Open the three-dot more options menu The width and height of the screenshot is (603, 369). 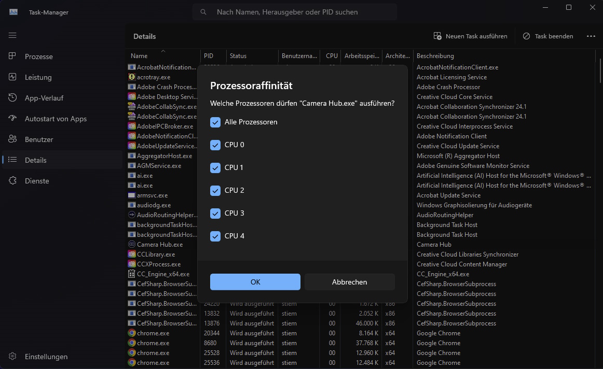click(591, 36)
